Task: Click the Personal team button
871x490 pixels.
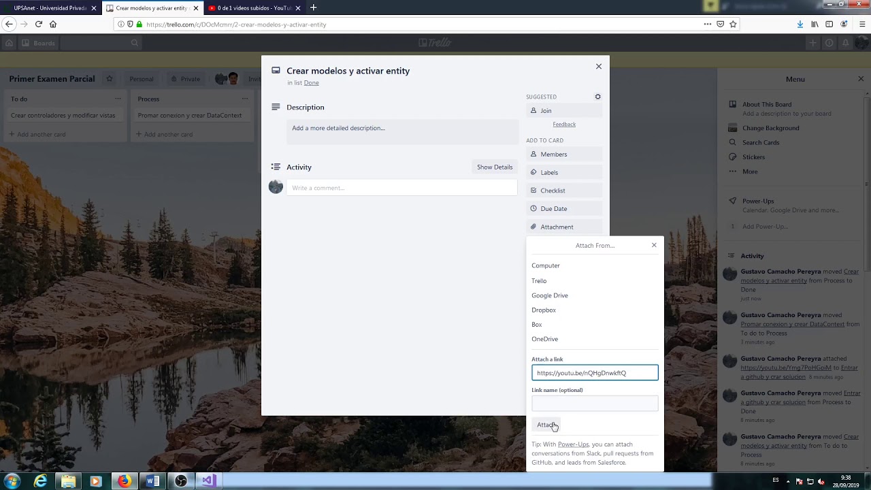Action: (x=142, y=79)
